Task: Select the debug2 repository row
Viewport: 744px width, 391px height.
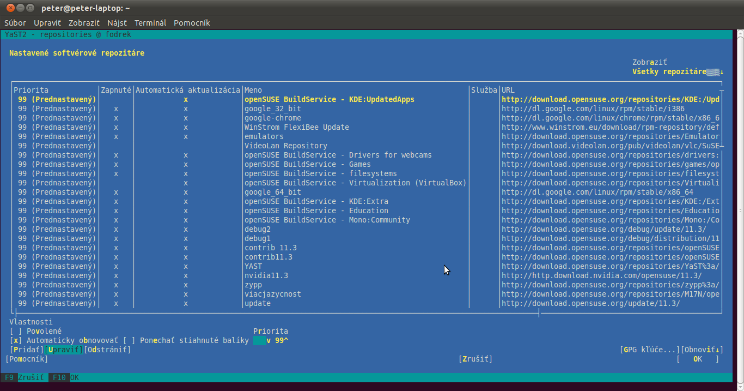Action: point(367,229)
